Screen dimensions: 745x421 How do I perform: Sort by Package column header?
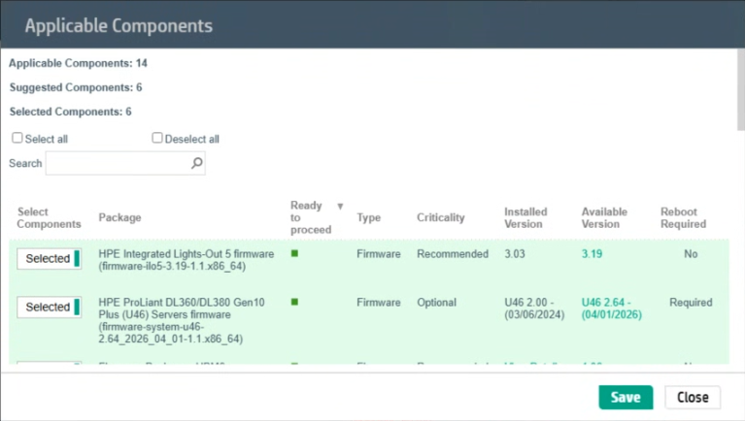pos(119,217)
